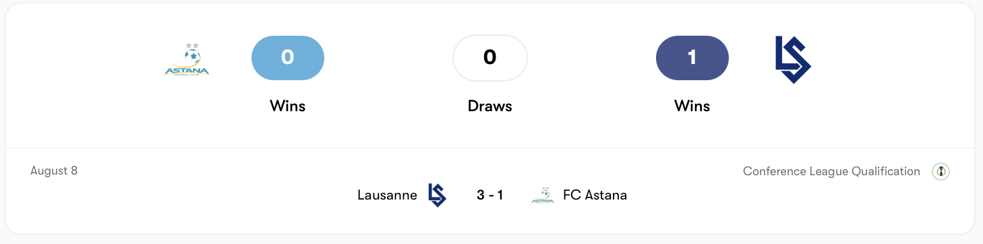Click the Wins label under Astana's badge
983x244 pixels.
pyautogui.click(x=288, y=106)
